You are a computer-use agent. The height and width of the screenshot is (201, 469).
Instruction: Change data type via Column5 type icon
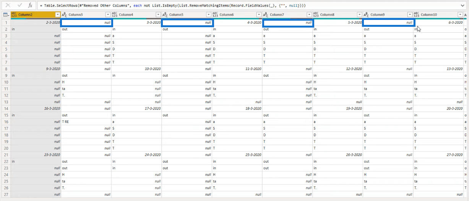[x=165, y=15]
